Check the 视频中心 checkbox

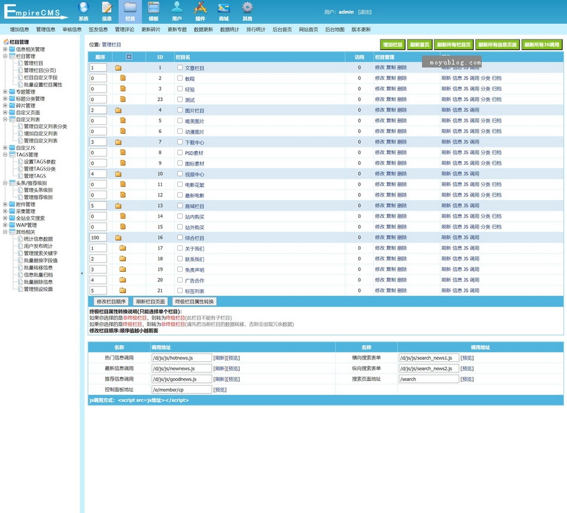point(180,174)
